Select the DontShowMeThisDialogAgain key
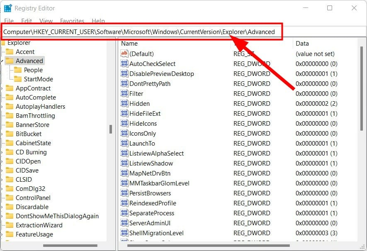 point(57,216)
